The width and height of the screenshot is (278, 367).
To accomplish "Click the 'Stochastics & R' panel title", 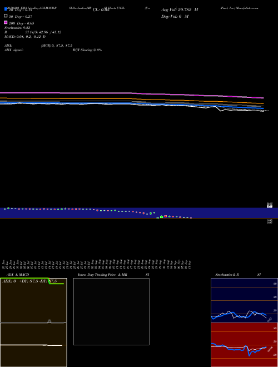I will pyautogui.click(x=227, y=275).
